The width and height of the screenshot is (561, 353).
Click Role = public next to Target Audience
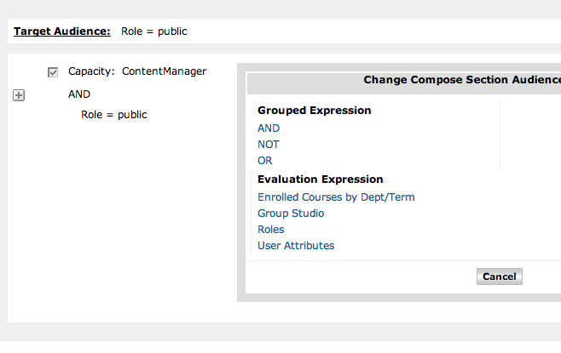pos(154,31)
